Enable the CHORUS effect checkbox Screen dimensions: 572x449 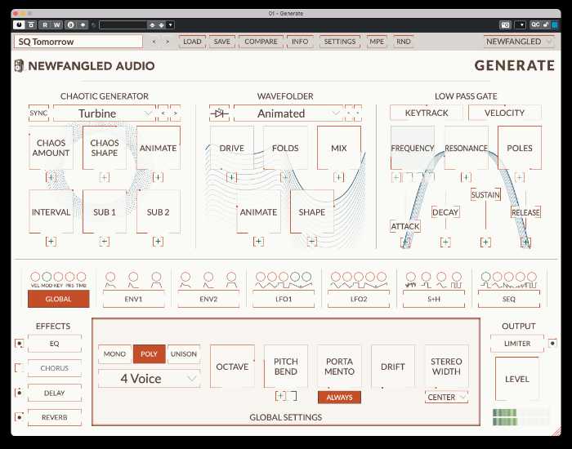coord(20,367)
